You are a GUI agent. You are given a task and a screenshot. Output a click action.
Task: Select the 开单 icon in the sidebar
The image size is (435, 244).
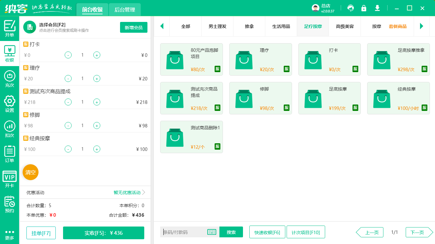[10, 28]
